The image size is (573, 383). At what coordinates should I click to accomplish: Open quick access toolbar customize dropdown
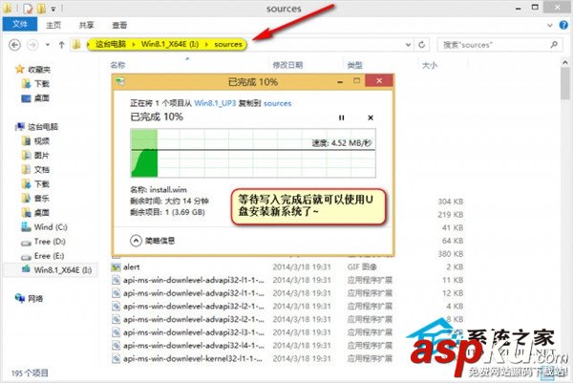click(53, 8)
